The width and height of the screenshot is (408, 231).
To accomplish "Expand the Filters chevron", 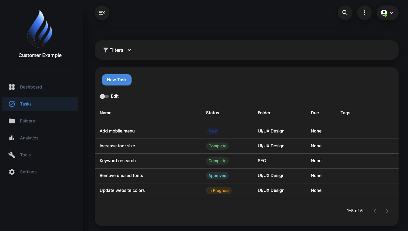I will tap(129, 50).
